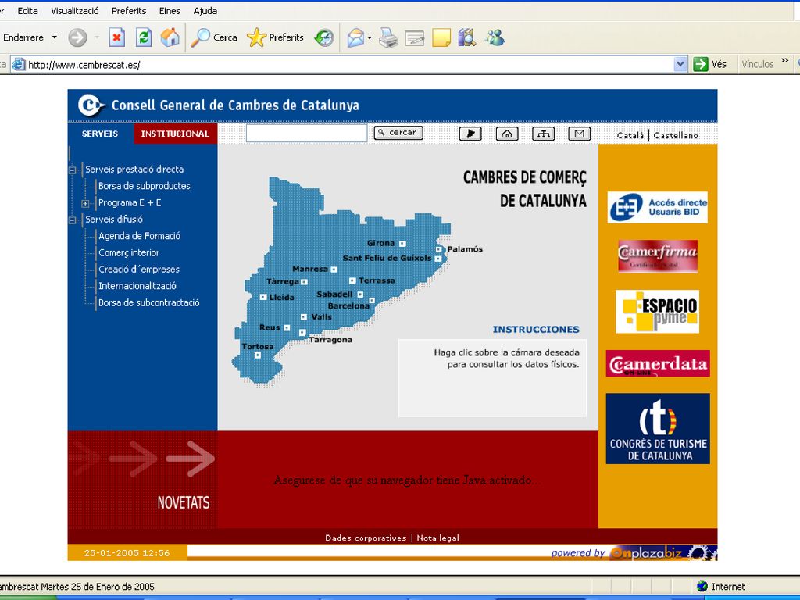Expand the Programa E + E node
Viewport: 800px width, 600px height.
pos(86,204)
